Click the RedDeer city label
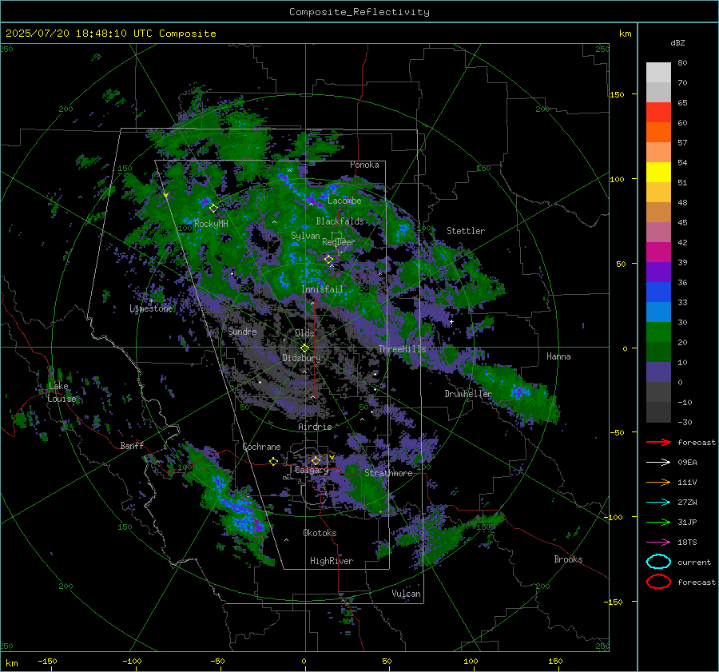719x672 pixels. click(339, 242)
